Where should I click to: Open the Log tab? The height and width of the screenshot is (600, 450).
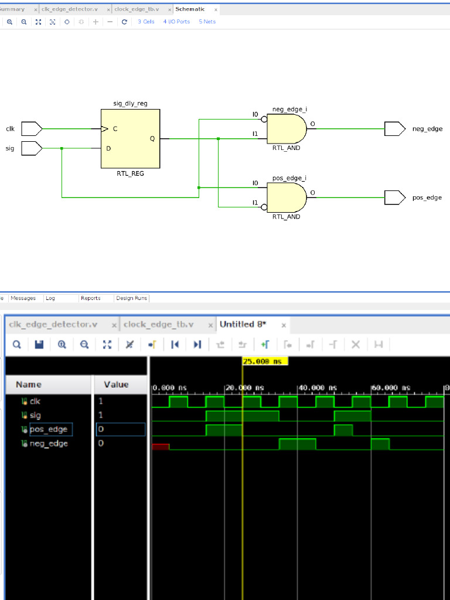click(x=50, y=298)
